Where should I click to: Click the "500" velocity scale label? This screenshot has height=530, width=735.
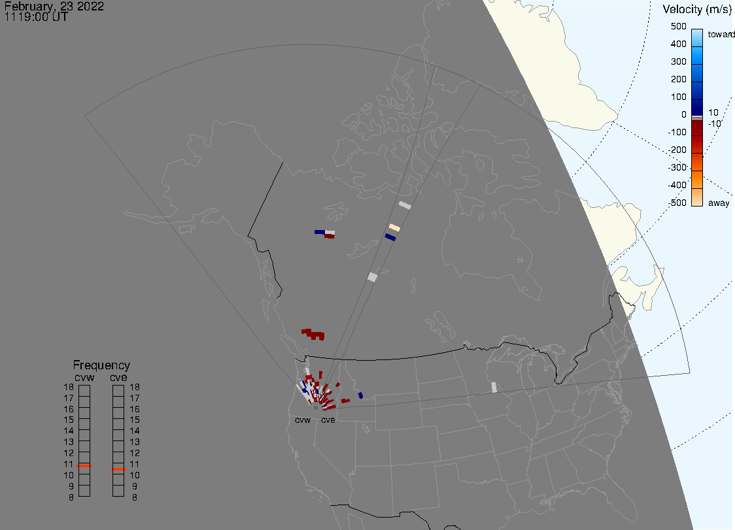tap(679, 26)
